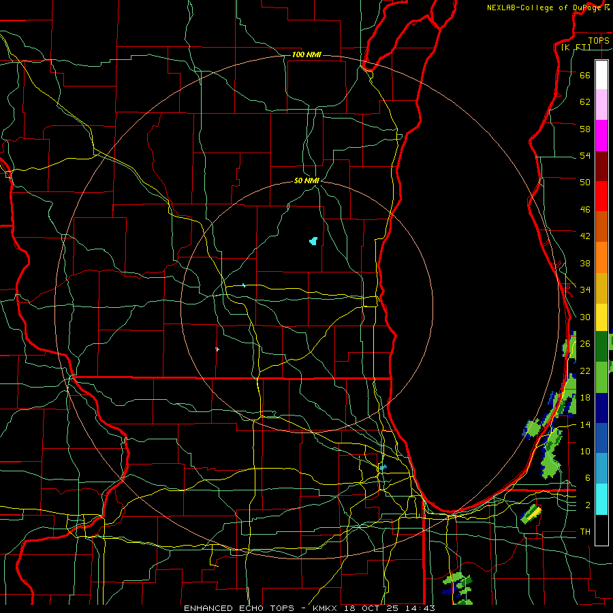This screenshot has width=613, height=613.
Task: Click the "100 NMI" range ring label
Action: [x=306, y=54]
